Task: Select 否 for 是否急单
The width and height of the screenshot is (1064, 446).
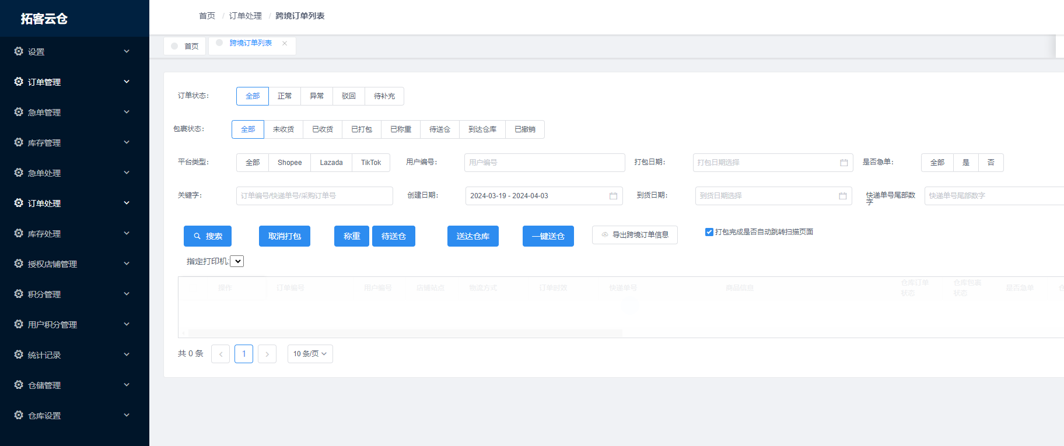Action: (x=991, y=163)
